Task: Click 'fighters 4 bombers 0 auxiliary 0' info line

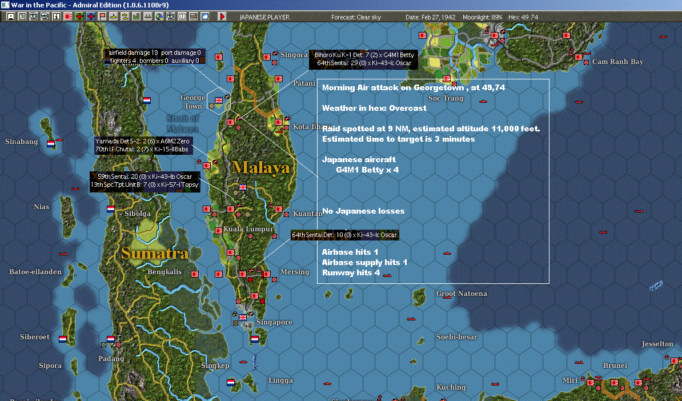Action: coord(154,61)
